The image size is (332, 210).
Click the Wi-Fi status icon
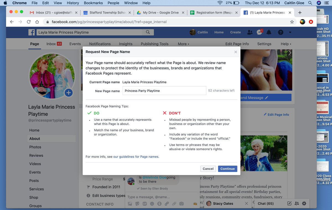[220, 3]
